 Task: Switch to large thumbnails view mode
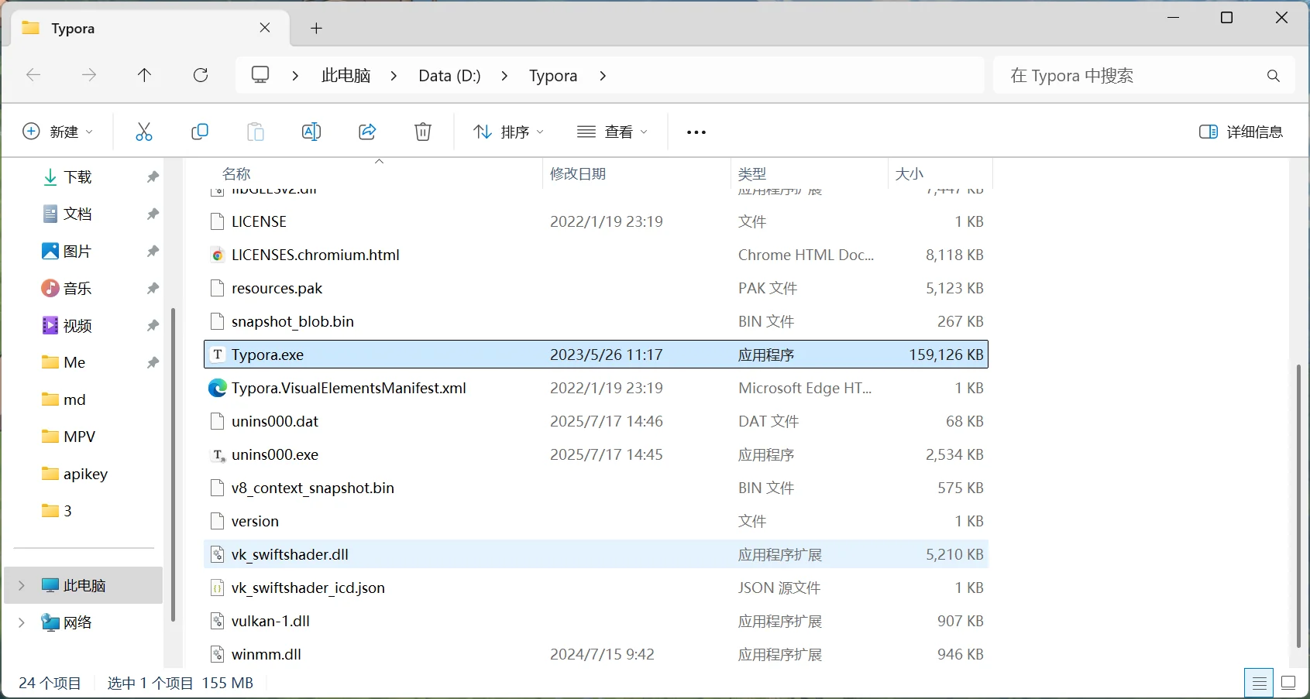[x=1288, y=683]
